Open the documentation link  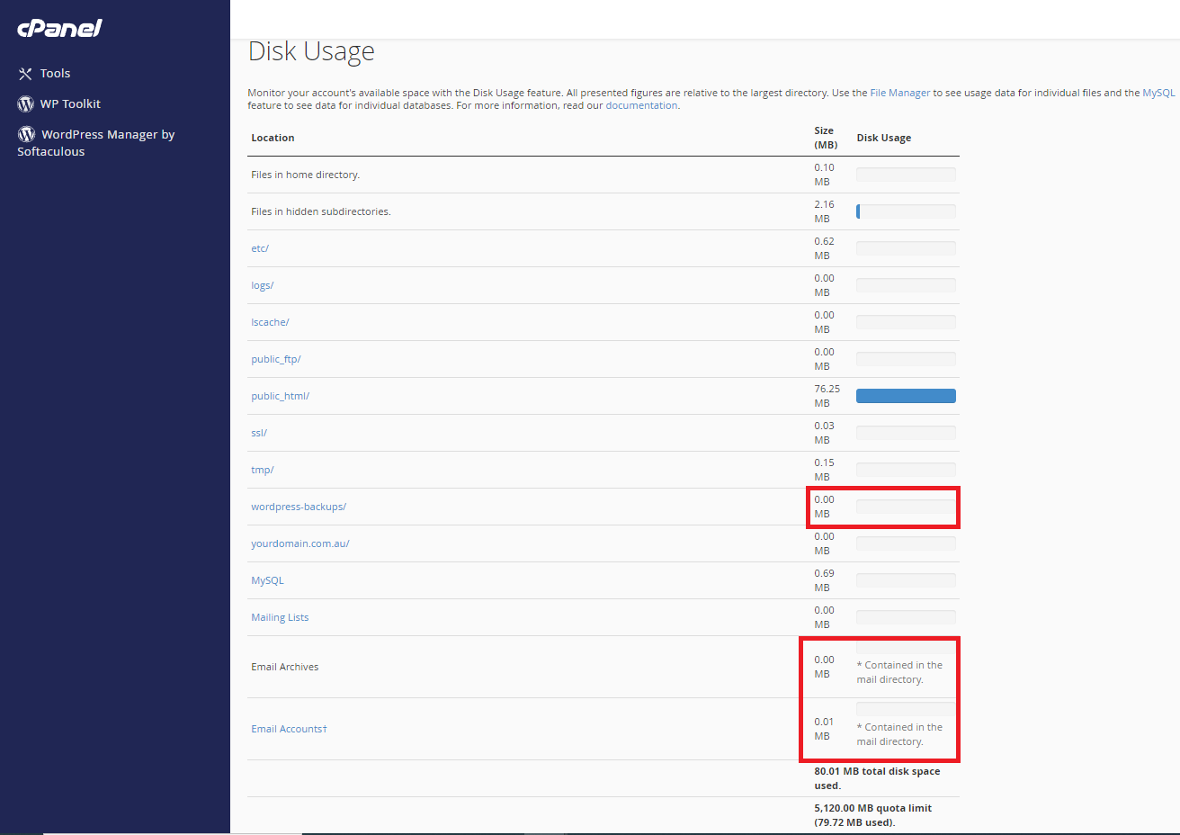[x=641, y=105]
